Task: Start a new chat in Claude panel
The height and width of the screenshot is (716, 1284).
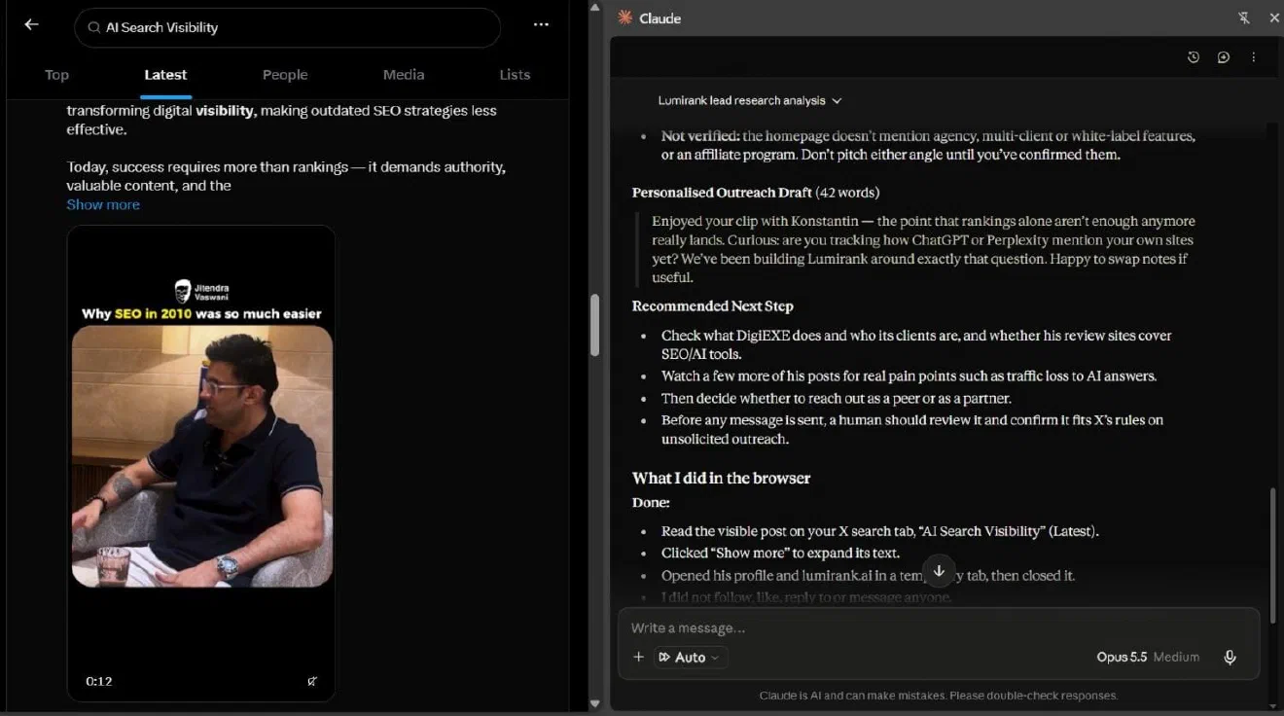Action: coord(1224,57)
